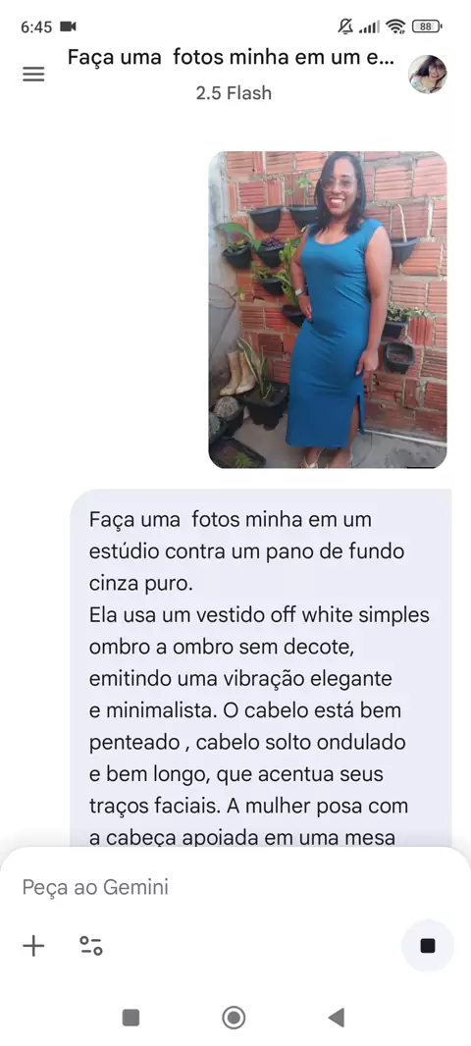471x1046 pixels.
Task: Tap the muted notification bell status icon
Action: tap(345, 26)
